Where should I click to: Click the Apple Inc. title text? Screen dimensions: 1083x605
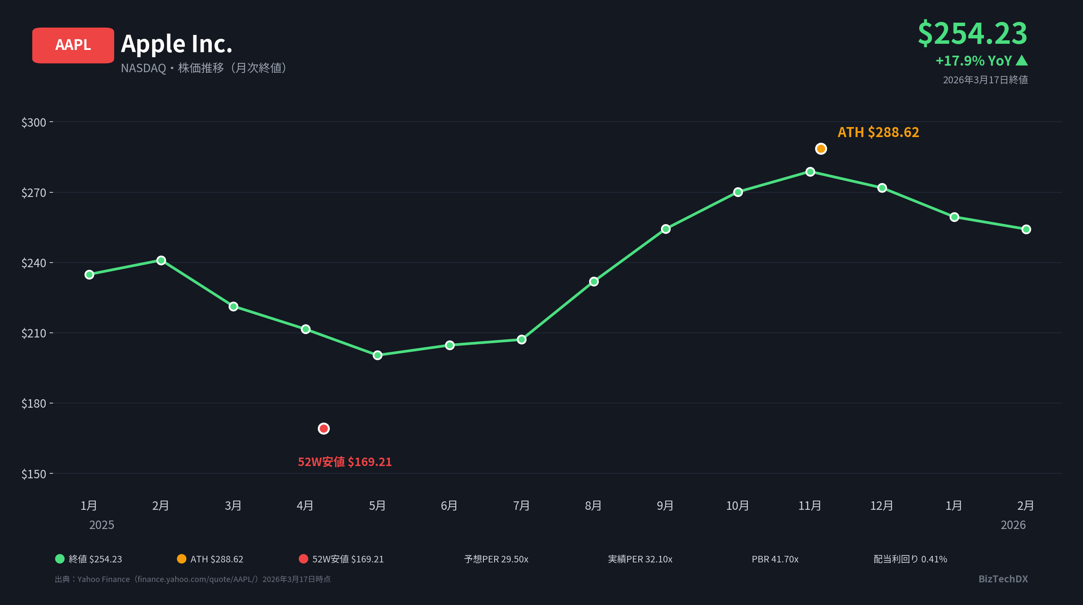(176, 44)
